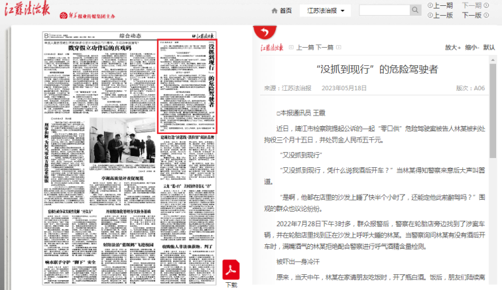Enlarge text with 放大+
Viewport: 502px width, 290px height.
[x=453, y=48]
